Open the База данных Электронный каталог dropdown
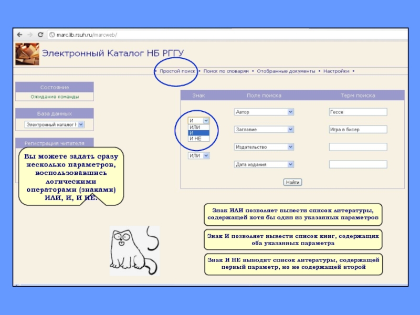The height and width of the screenshot is (315, 420). point(55,124)
